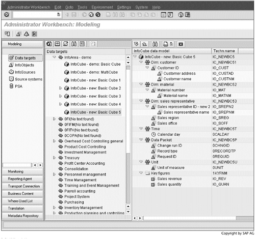255x239 pixels.
Task: Select Calendar day under Time
Action: [168, 134]
